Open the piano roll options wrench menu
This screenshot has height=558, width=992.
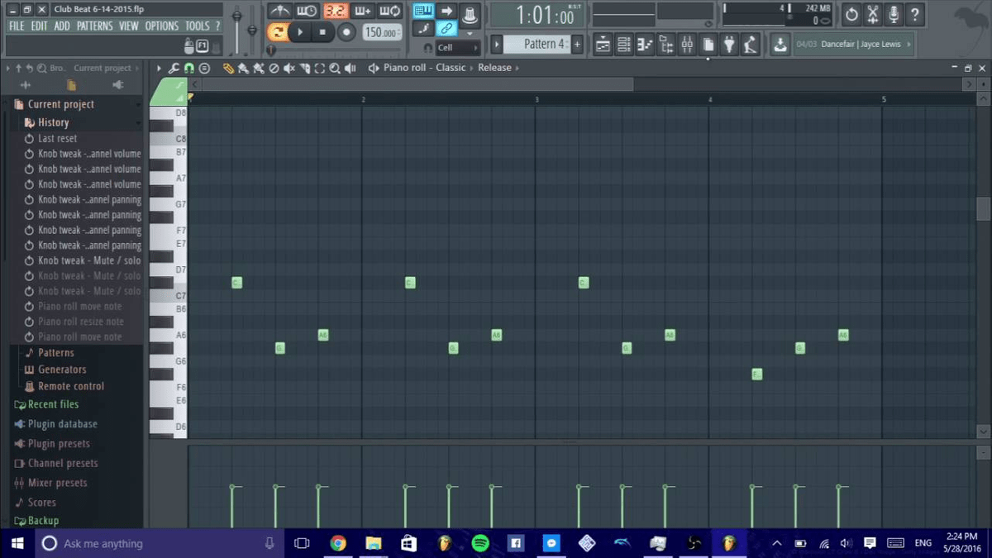(173, 68)
